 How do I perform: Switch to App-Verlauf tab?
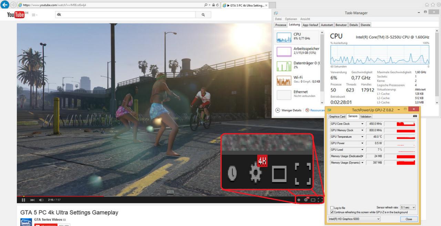310,25
